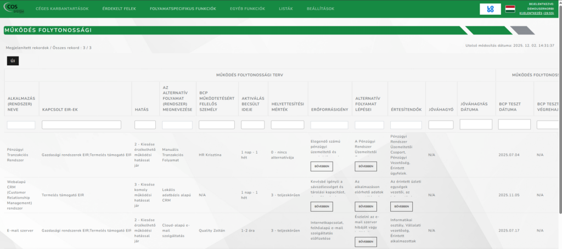Click Bővebben under Alternatív folyamat lépései for CRM row
The height and width of the screenshot is (249, 562).
[366, 206]
